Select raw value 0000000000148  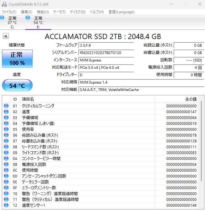[x=181, y=205]
